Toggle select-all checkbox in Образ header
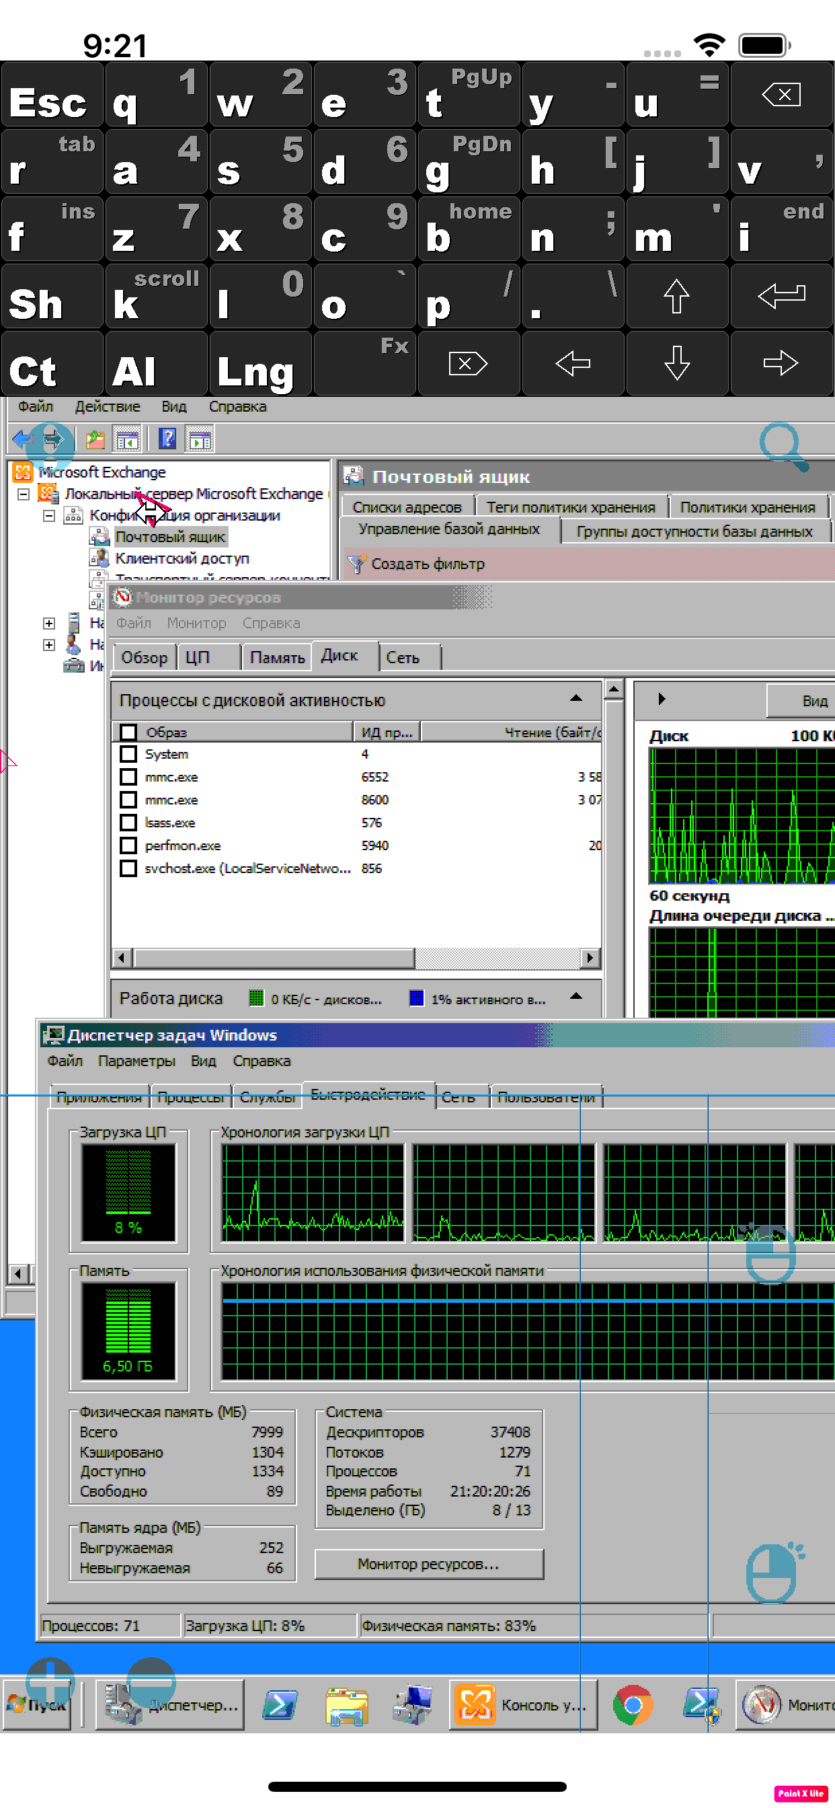This screenshot has width=835, height=1808. tap(128, 732)
